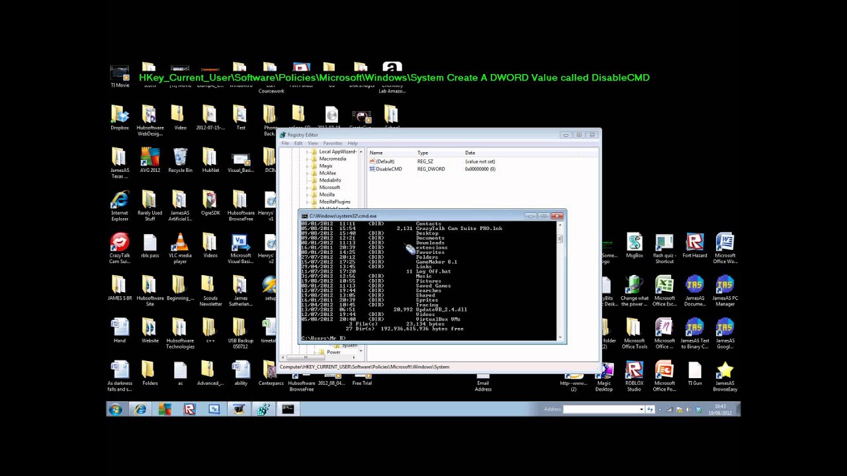Open the Dropbox desktop folder
This screenshot has width=847, height=476.
(120, 118)
